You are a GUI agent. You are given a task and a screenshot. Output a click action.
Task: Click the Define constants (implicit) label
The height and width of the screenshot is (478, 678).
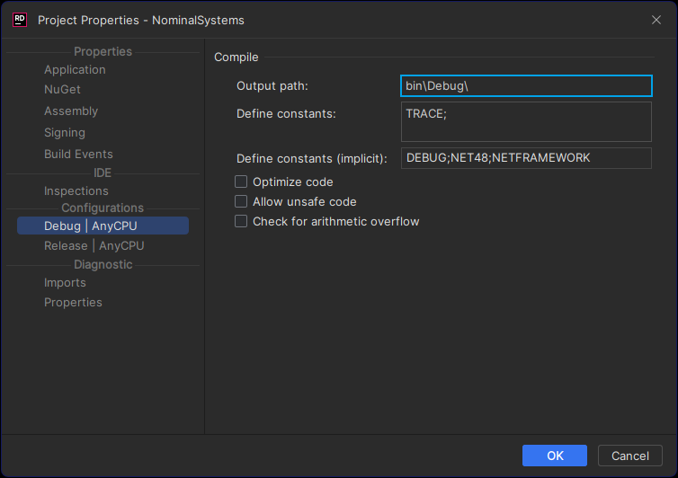[312, 159]
